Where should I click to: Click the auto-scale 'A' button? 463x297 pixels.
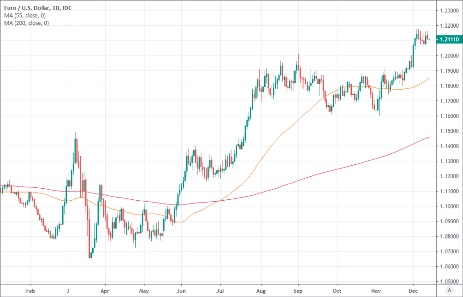(449, 290)
